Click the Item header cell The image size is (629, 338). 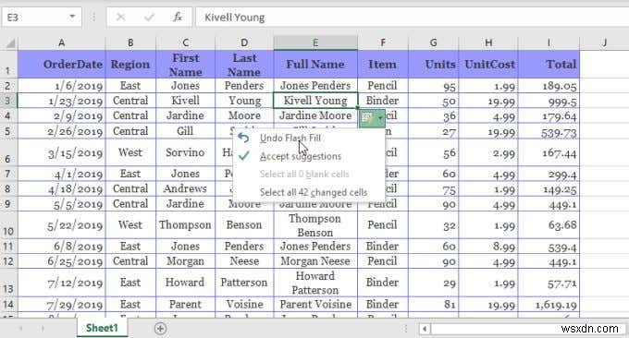click(383, 64)
